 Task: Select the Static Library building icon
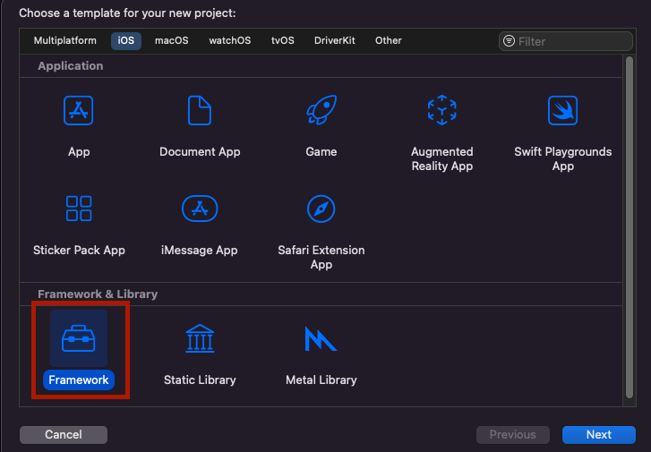[200, 338]
